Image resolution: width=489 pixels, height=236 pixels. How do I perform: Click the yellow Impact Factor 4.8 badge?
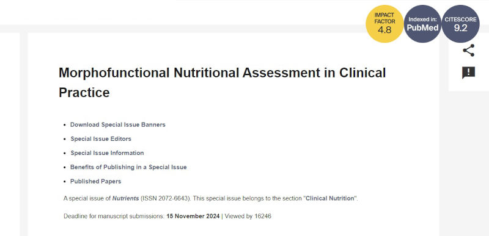click(x=384, y=24)
